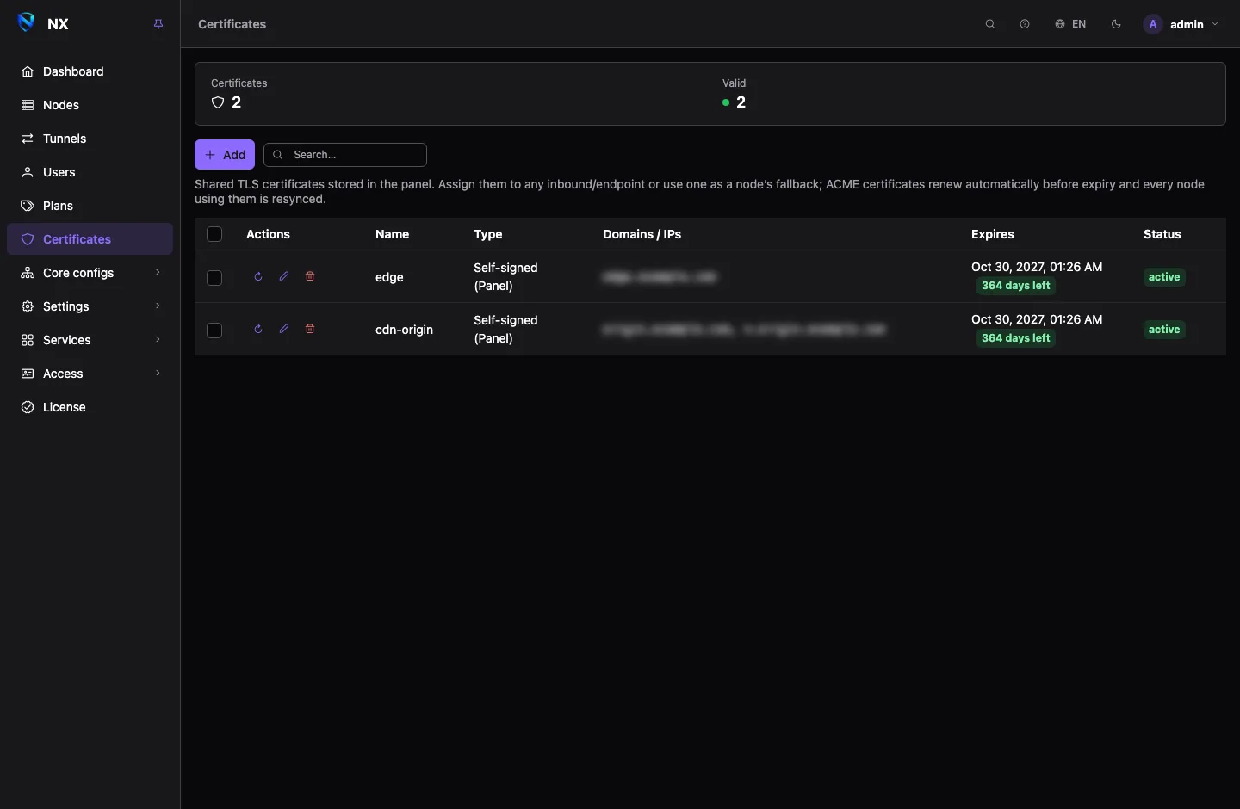
Task: Click the edge certificate name
Action: point(389,277)
